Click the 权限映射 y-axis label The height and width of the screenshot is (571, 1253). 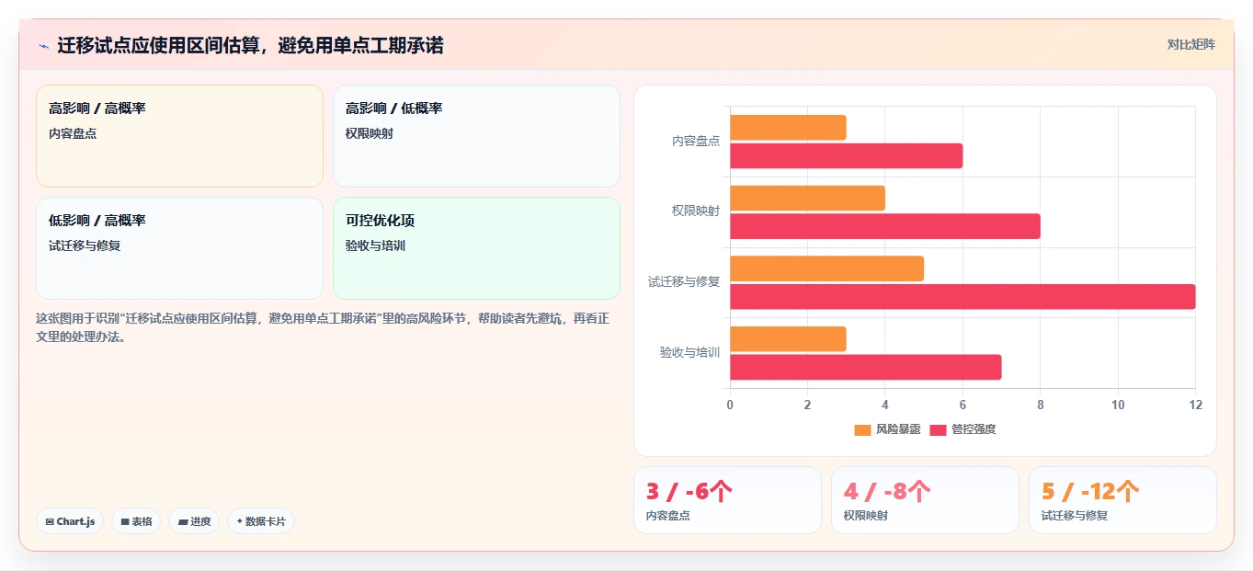click(x=696, y=211)
